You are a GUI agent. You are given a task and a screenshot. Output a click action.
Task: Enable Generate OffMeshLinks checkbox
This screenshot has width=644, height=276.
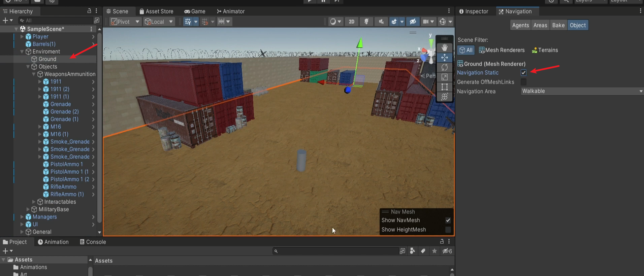[523, 82]
